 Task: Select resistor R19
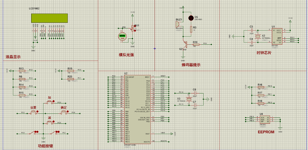tap(71, 71)
